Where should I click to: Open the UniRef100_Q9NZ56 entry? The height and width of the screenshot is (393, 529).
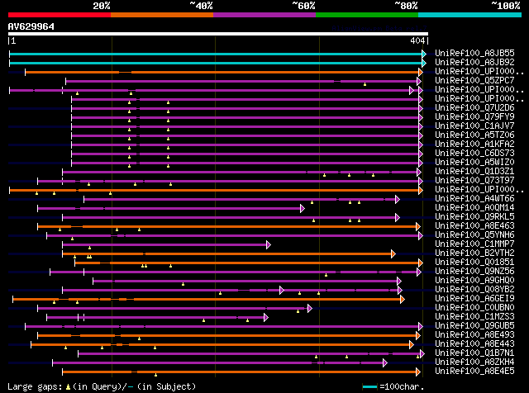(474, 272)
